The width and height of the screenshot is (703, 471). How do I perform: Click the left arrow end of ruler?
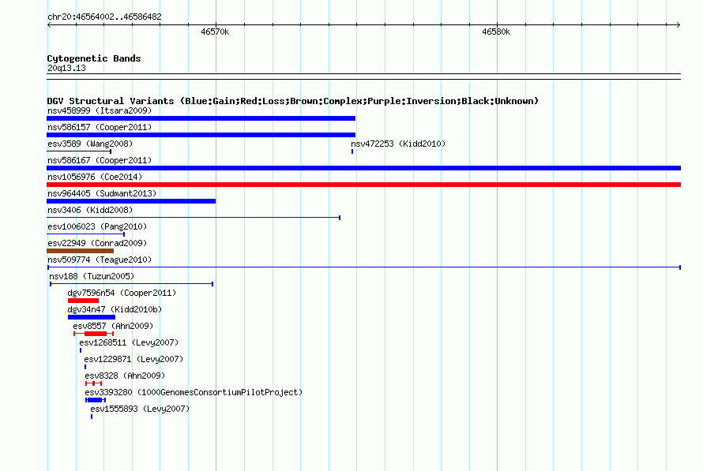point(49,25)
